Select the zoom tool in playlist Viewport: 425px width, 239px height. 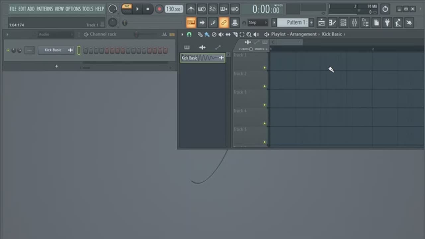click(249, 34)
